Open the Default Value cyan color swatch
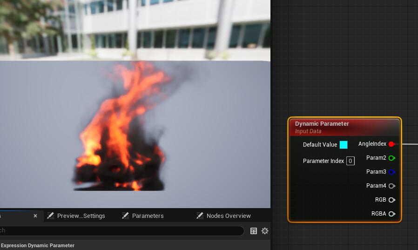The height and width of the screenshot is (250, 418). point(344,145)
